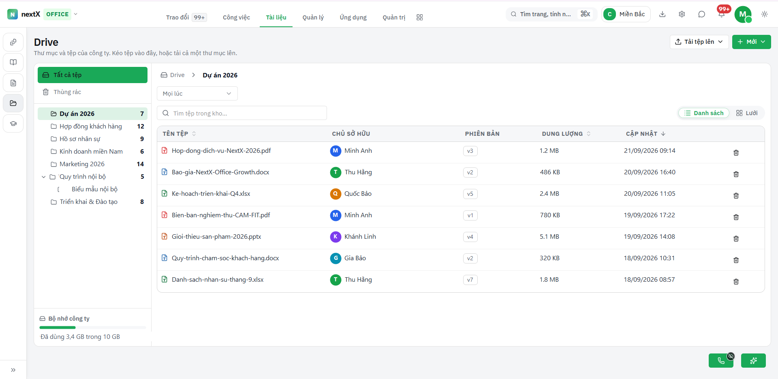The image size is (778, 379).
Task: Open the apps grid icon beside Quản trị
Action: pos(420,17)
